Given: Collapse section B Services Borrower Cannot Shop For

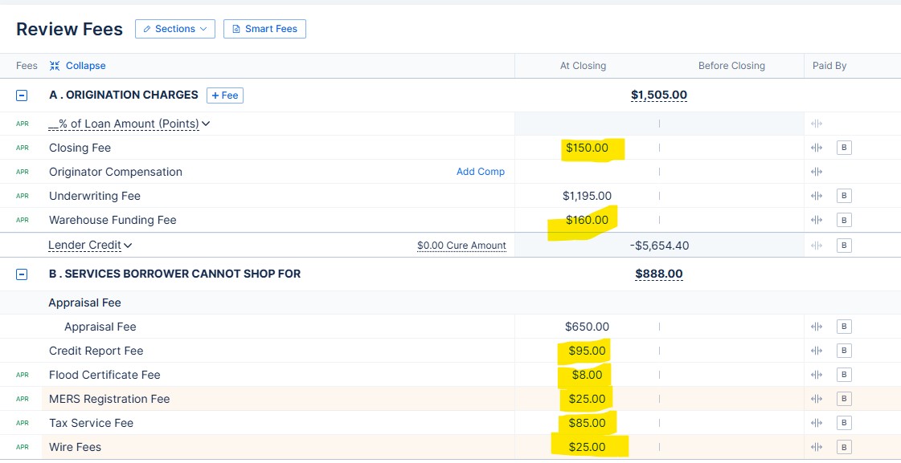Looking at the screenshot, I should pos(22,274).
